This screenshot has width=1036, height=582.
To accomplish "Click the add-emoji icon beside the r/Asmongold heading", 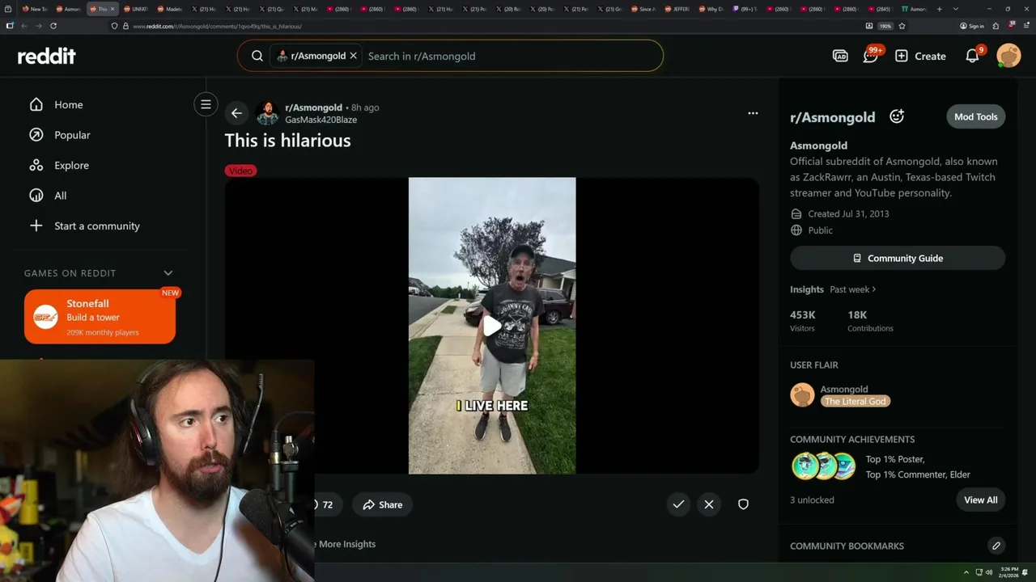I will pos(897,116).
